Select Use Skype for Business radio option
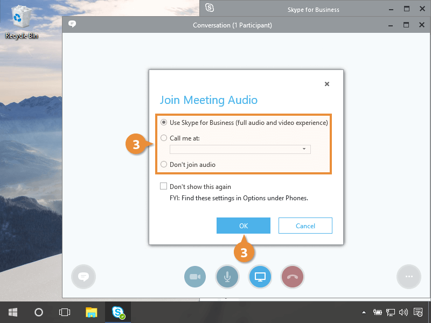 pos(164,123)
